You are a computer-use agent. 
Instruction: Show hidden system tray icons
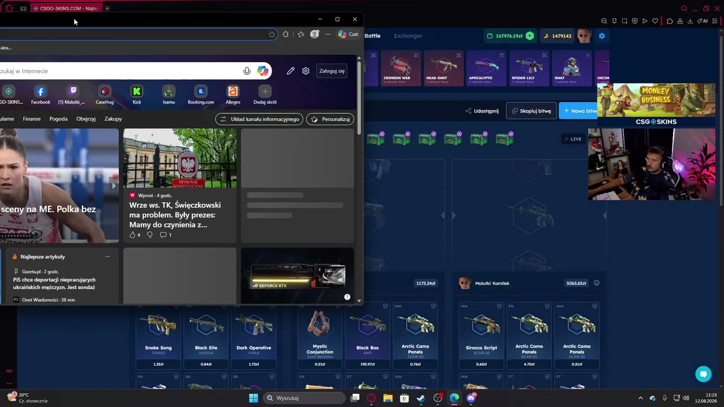(640, 398)
